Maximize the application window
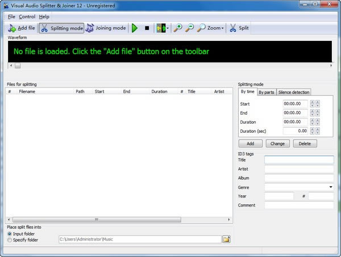Image resolution: width=341 pixels, height=257 pixels. [x=315, y=4]
